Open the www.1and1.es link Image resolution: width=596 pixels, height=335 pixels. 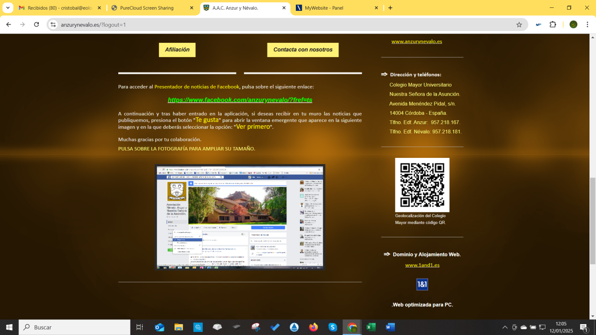click(422, 265)
